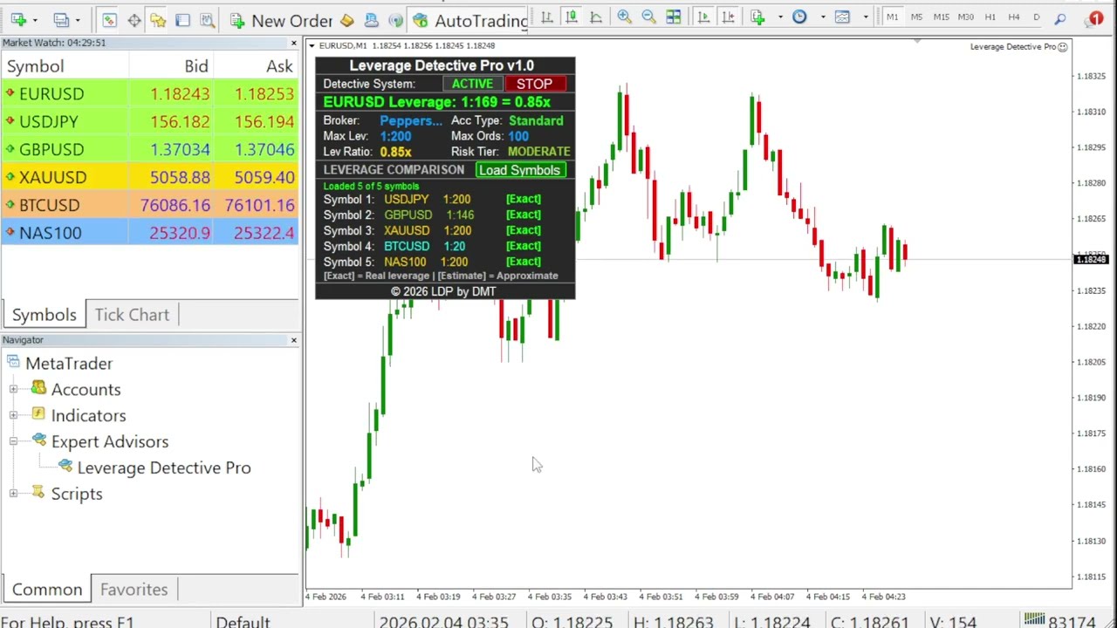
Task: Click the connection status bars icon
Action: click(x=1034, y=620)
